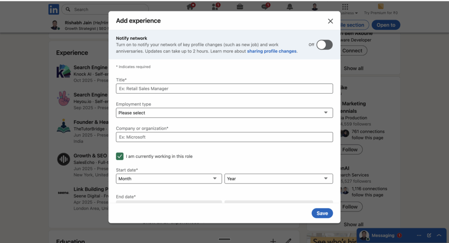Image resolution: width=449 pixels, height=243 pixels.
Task: Open the Notifications bell
Action: [x=290, y=7]
